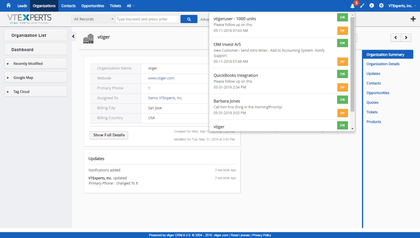Click the plus quick-create icon
The height and width of the screenshot is (238, 420).
pyautogui.click(x=413, y=19)
